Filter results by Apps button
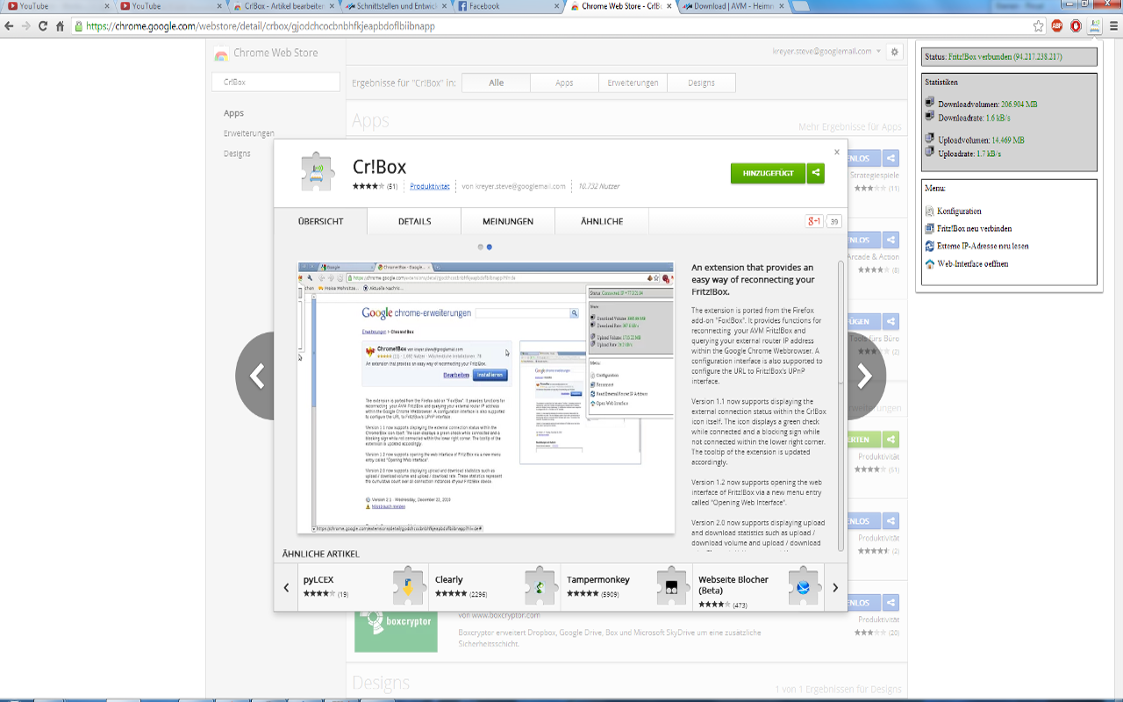Viewport: 1123px width, 702px height. 564,82
